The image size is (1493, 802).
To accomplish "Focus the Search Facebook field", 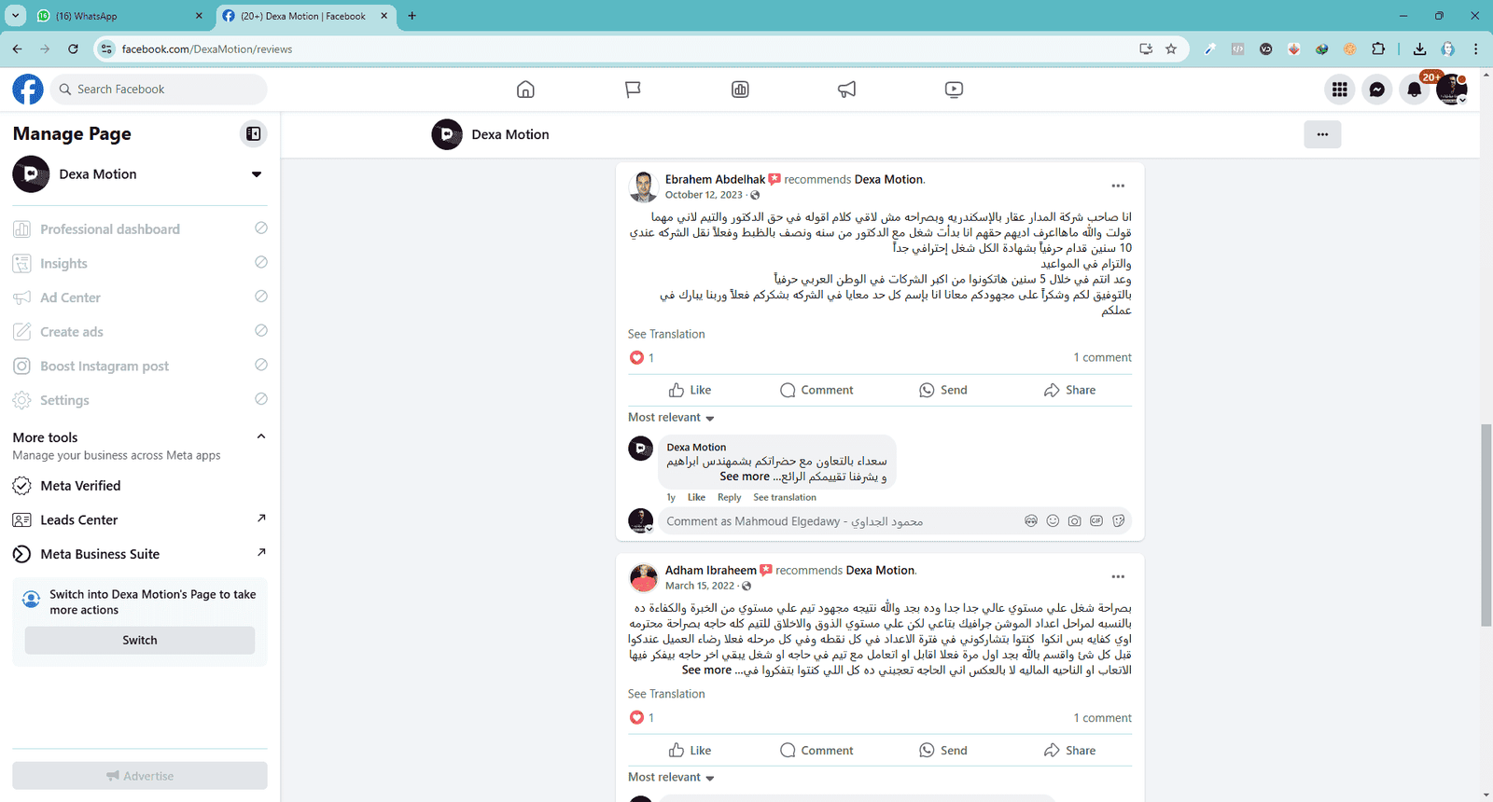I will [x=159, y=90].
